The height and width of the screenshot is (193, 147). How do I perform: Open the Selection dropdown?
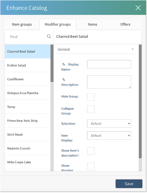pyautogui.click(x=109, y=123)
